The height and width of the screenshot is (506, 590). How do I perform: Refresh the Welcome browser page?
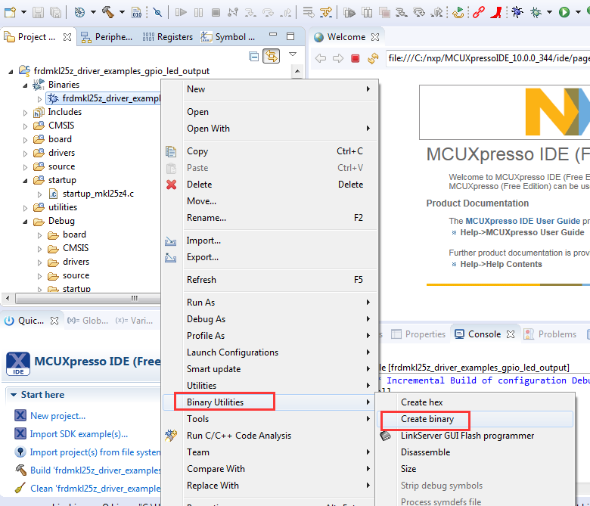pyautogui.click(x=373, y=58)
